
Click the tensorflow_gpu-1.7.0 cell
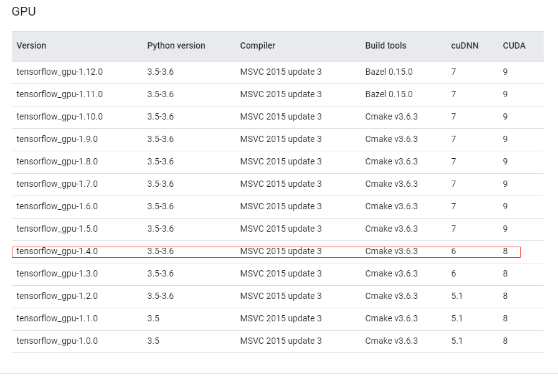click(57, 184)
